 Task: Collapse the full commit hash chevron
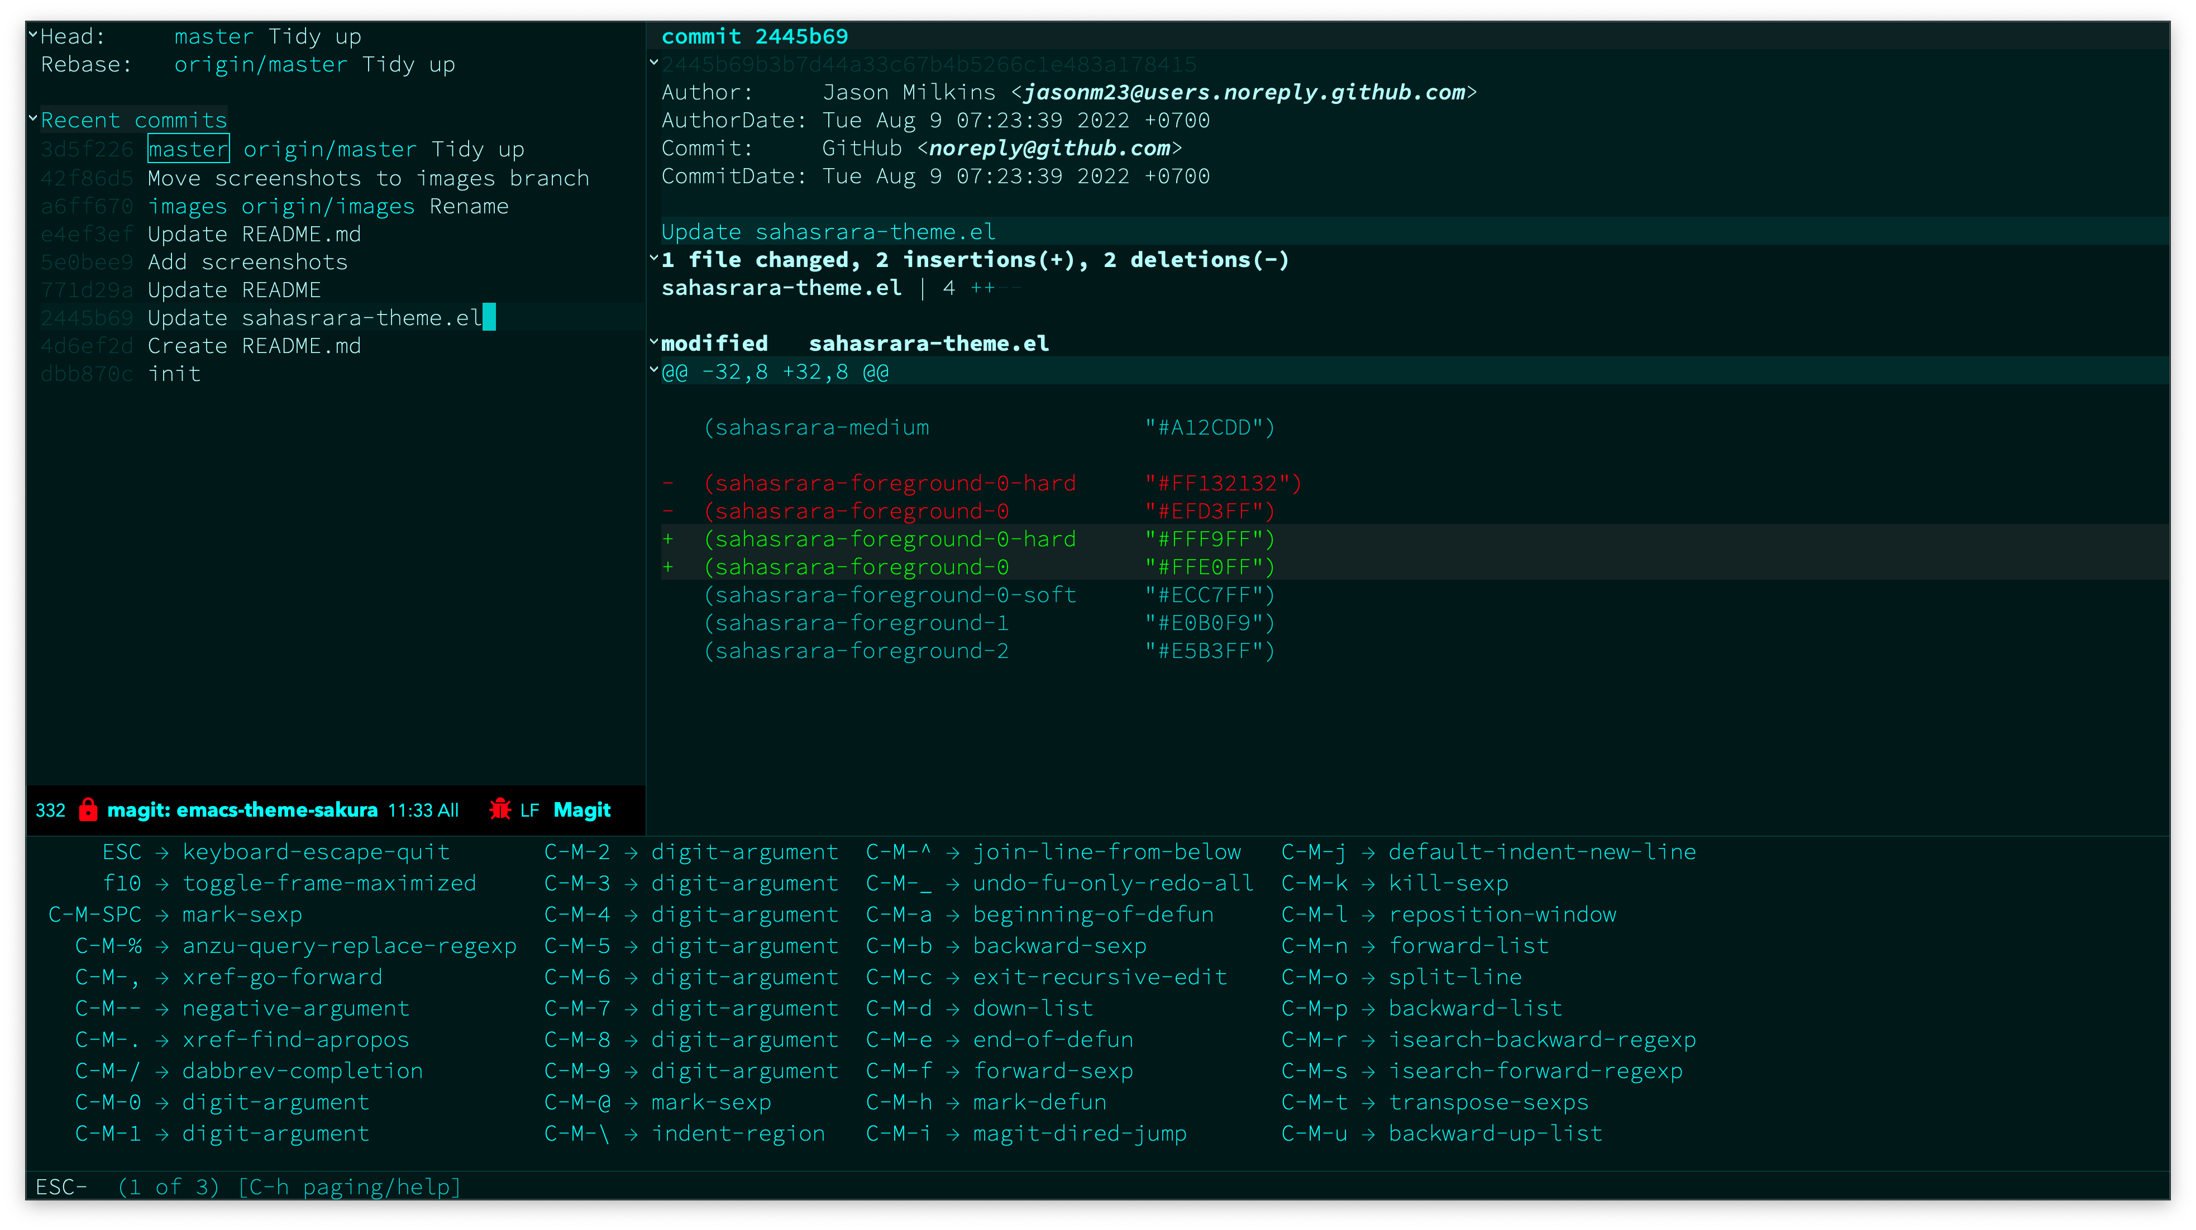[x=654, y=62]
